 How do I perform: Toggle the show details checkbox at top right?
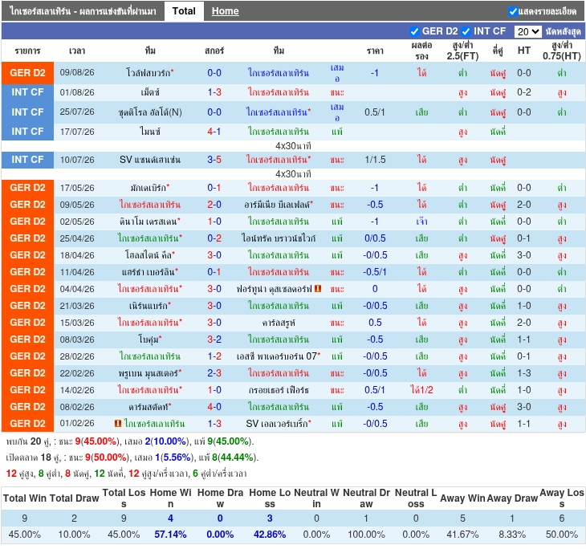pyautogui.click(x=513, y=11)
